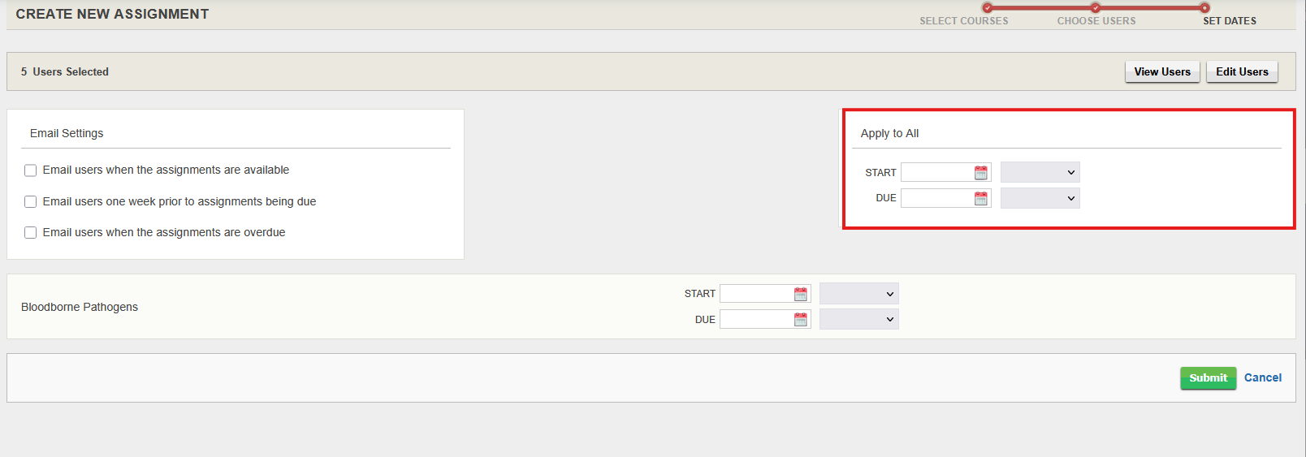Expand Apply to All DUE time dropdown
The image size is (1306, 457).
click(1040, 199)
